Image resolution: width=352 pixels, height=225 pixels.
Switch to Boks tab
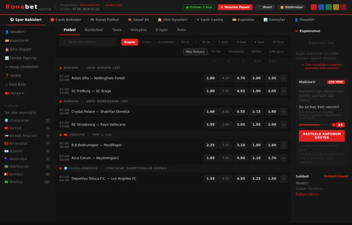pos(181,30)
